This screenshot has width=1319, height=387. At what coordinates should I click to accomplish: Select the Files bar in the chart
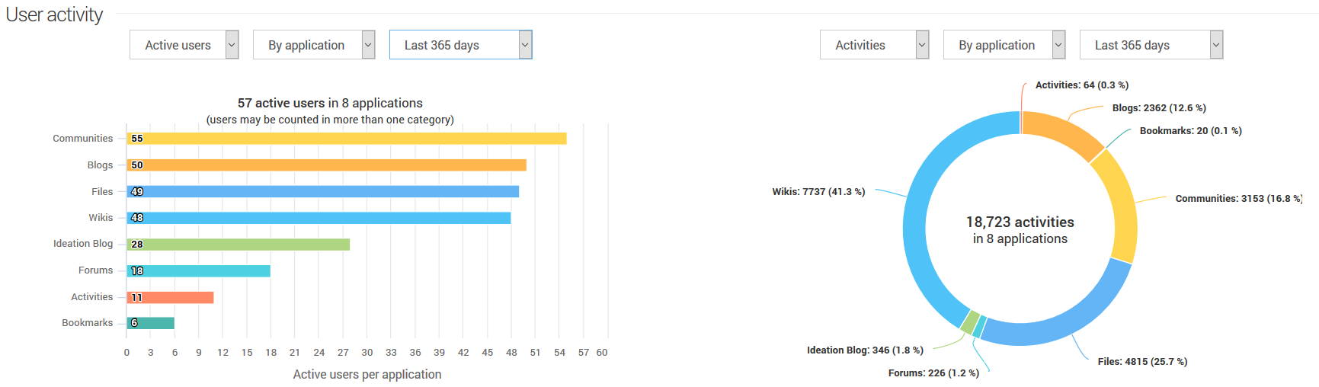click(323, 192)
